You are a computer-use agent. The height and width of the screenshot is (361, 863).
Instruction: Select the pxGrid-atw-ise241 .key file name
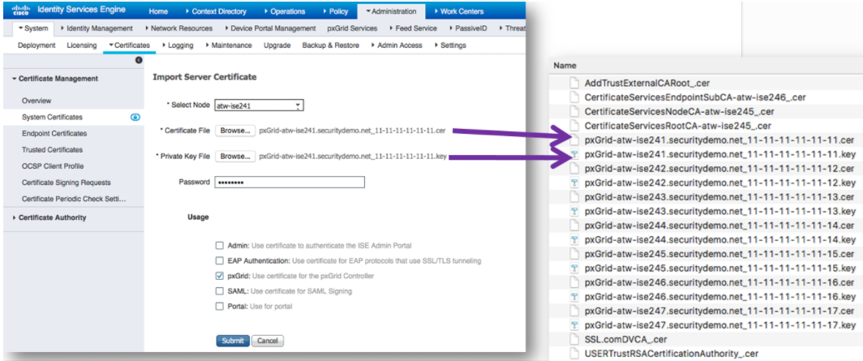(x=720, y=154)
